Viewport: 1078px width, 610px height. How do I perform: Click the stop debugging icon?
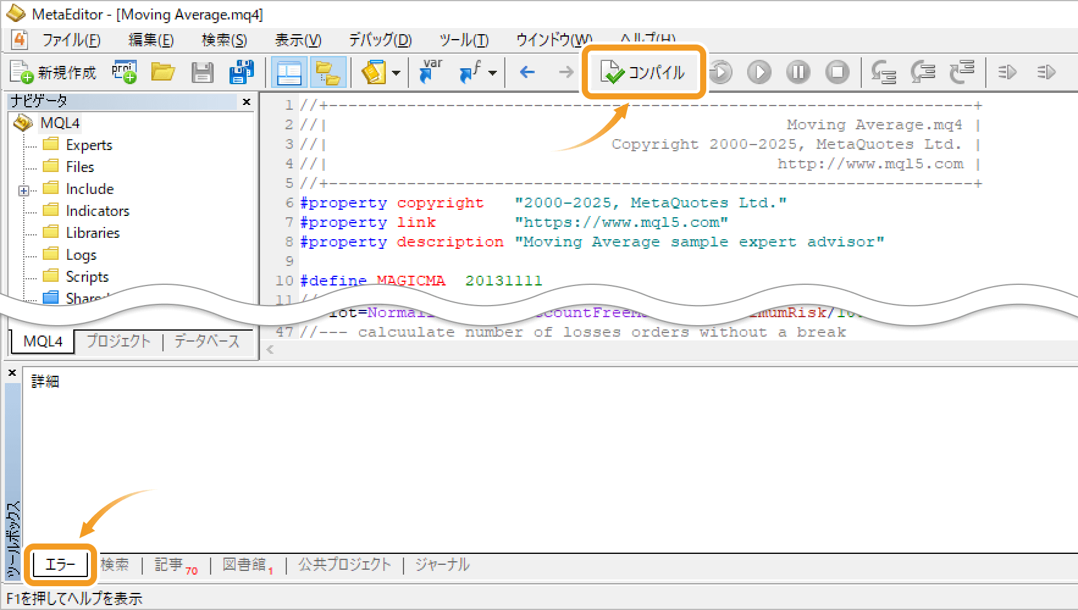(x=837, y=73)
